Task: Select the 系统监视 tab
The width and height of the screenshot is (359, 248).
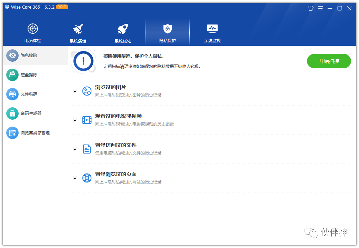Action: tap(212, 33)
